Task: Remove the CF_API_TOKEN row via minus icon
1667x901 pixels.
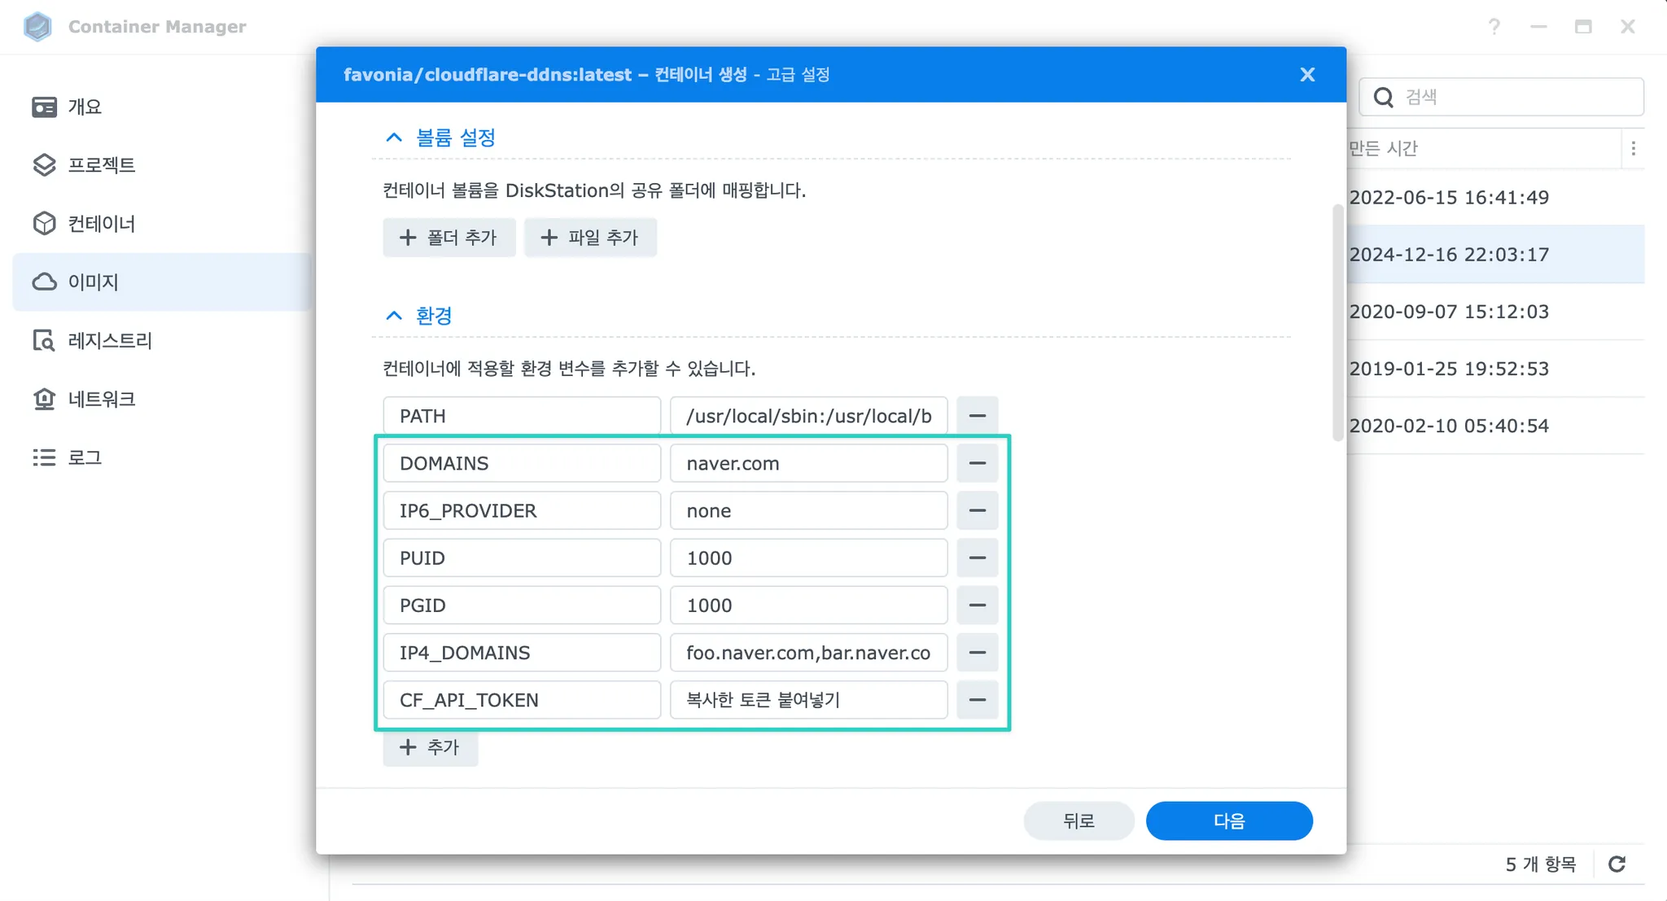Action: pyautogui.click(x=977, y=700)
